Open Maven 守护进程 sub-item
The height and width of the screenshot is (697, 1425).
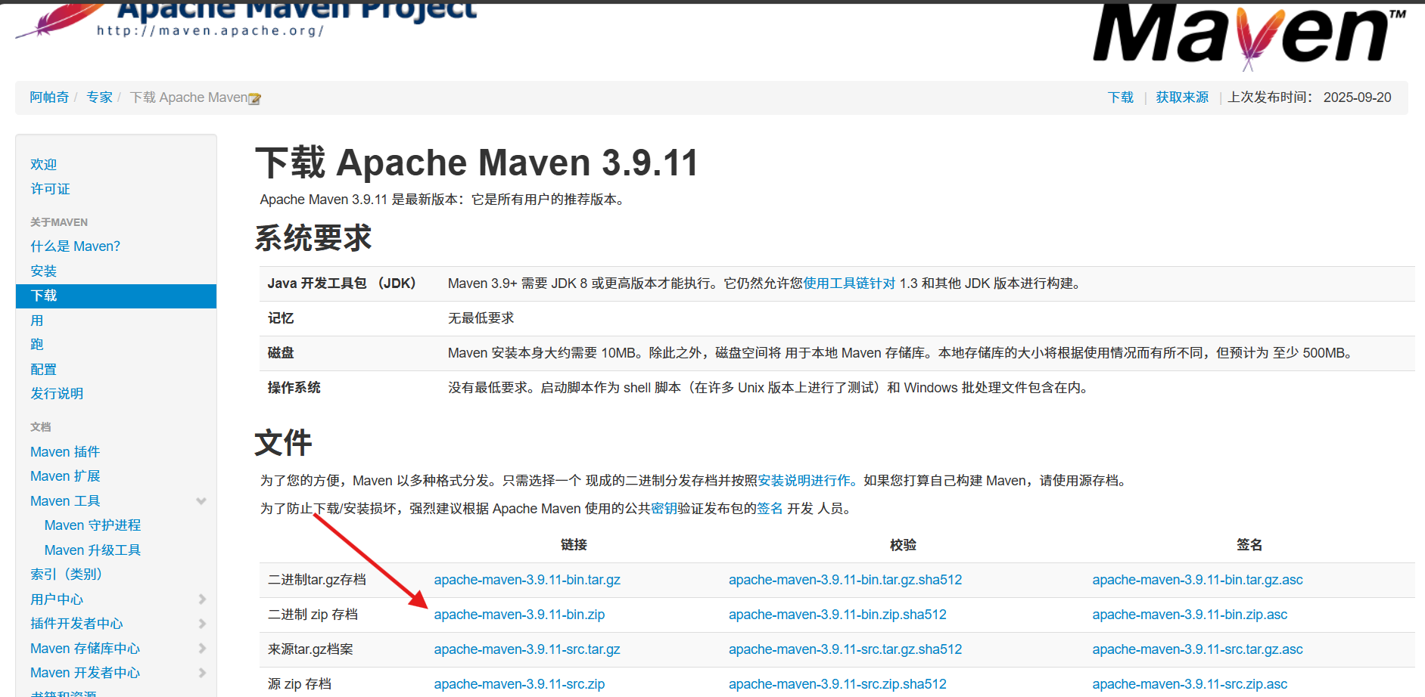(92, 525)
